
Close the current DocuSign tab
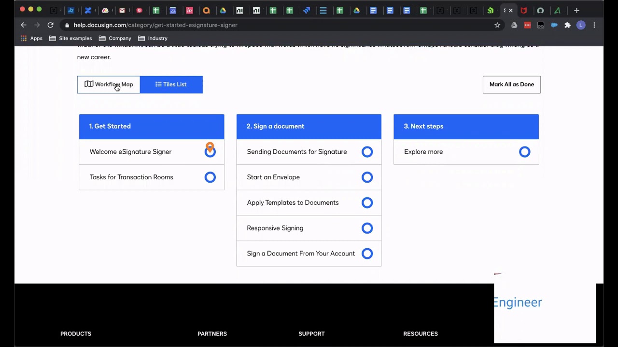tap(511, 10)
